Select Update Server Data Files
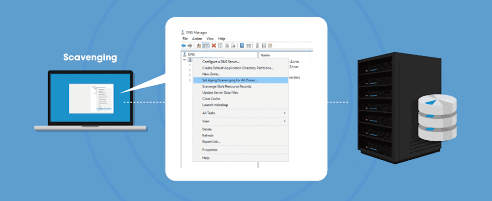The width and height of the screenshot is (492, 201). pyautogui.click(x=241, y=93)
